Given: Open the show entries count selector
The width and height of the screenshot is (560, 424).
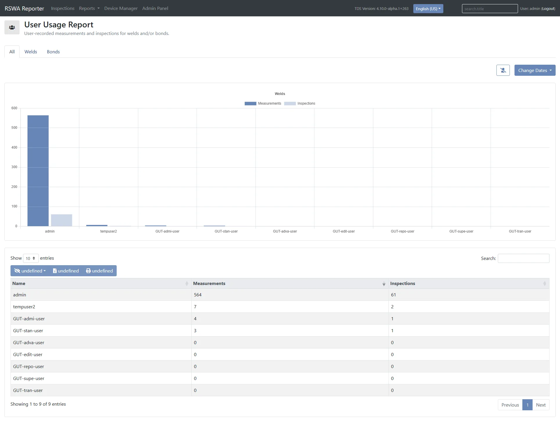Looking at the screenshot, I should coord(31,258).
